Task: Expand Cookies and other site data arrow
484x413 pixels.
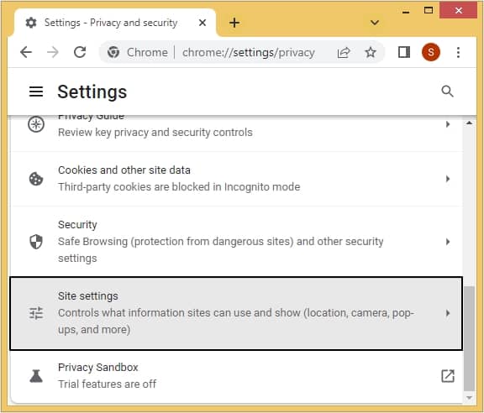Action: 448,179
